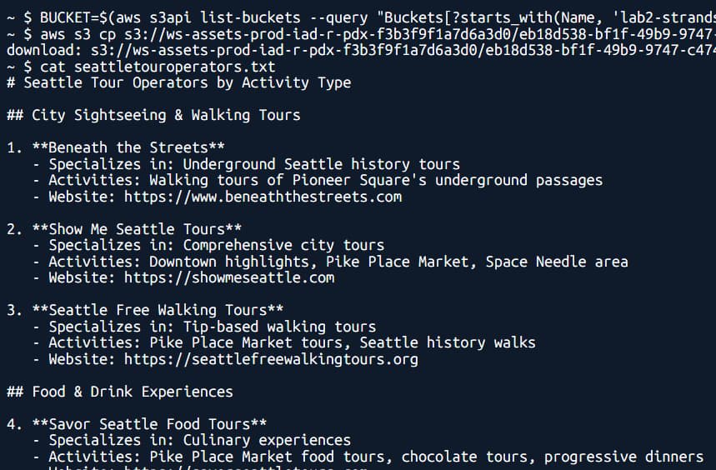Select the "Comprehensive city tours" line
Screen dimensions: 716x470
click(x=217, y=245)
